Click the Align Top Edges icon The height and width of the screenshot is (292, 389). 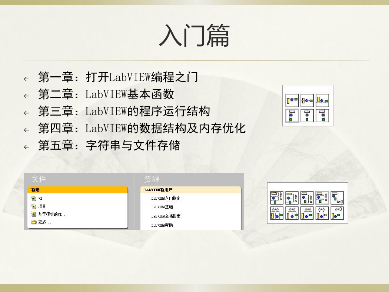(x=292, y=100)
